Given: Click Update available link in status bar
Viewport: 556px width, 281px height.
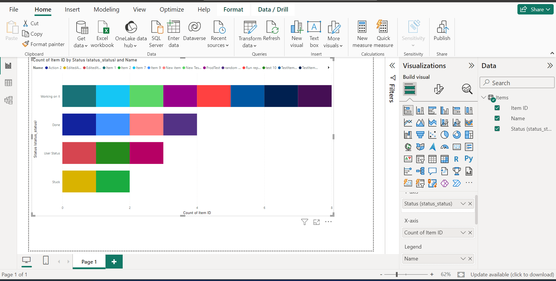Looking at the screenshot, I should tap(512, 274).
